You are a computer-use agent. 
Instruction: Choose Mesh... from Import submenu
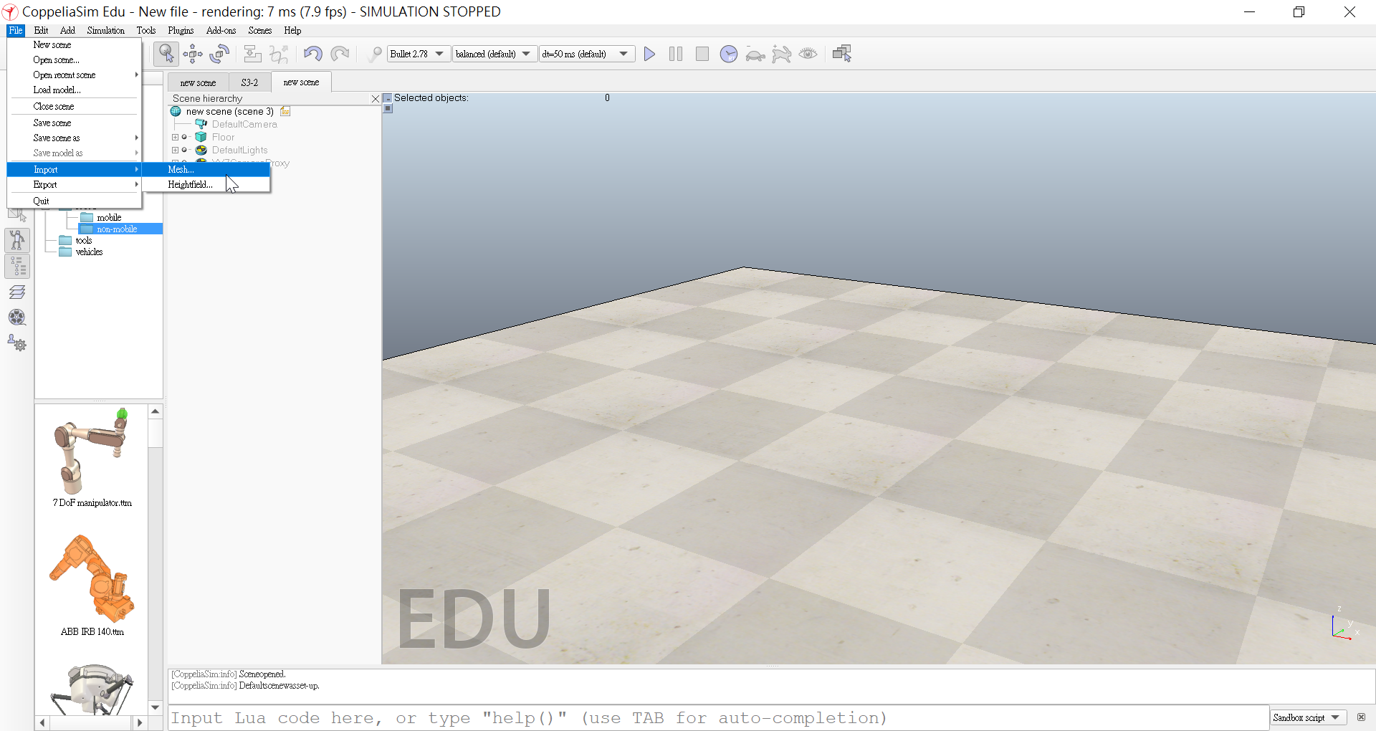pyautogui.click(x=206, y=169)
